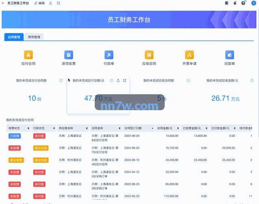Click info icon for 我的未完成应付合同数
The image size is (259, 204).
(x=61, y=80)
